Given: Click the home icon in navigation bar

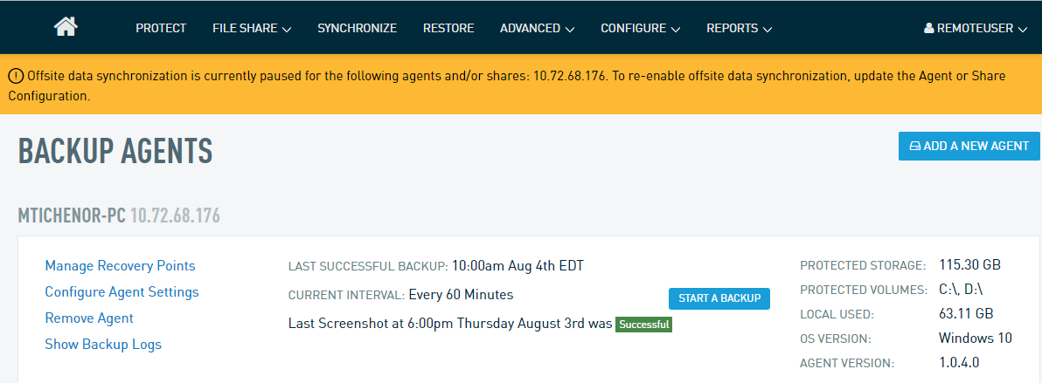Looking at the screenshot, I should coord(66,27).
